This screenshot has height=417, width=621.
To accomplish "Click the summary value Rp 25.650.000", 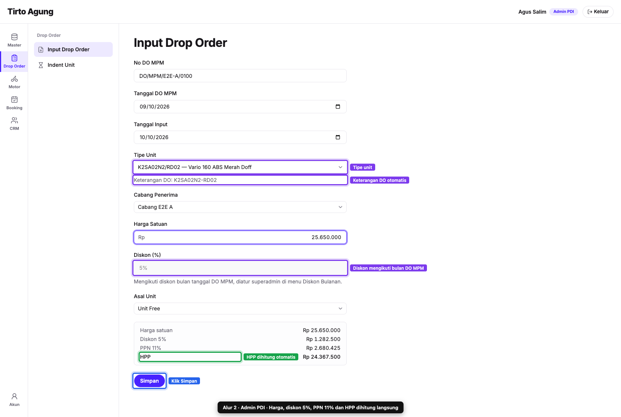I will (x=322, y=330).
